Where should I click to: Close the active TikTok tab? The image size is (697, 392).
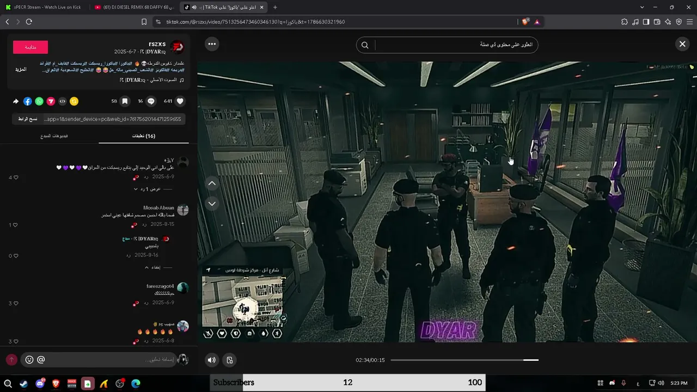[x=261, y=7]
